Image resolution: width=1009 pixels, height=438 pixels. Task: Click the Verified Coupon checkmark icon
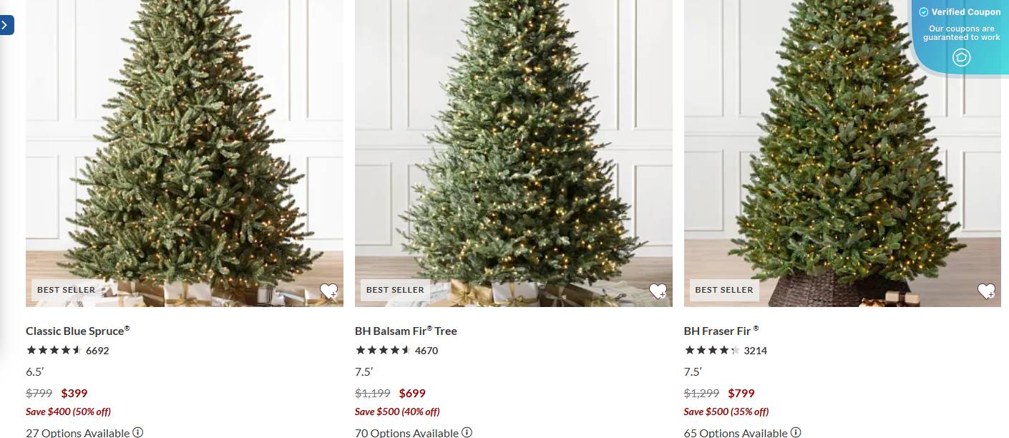click(924, 12)
